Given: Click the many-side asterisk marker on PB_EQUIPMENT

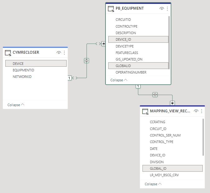Looking at the screenshot, I should pos(104,44).
